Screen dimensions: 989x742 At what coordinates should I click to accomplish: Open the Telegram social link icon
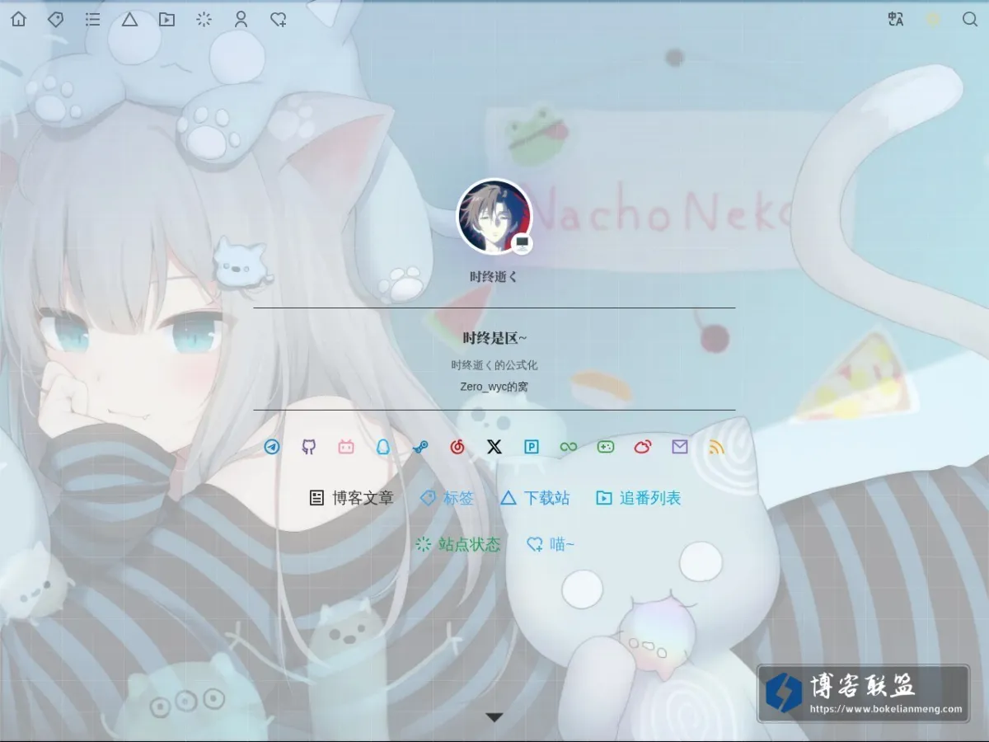272,447
